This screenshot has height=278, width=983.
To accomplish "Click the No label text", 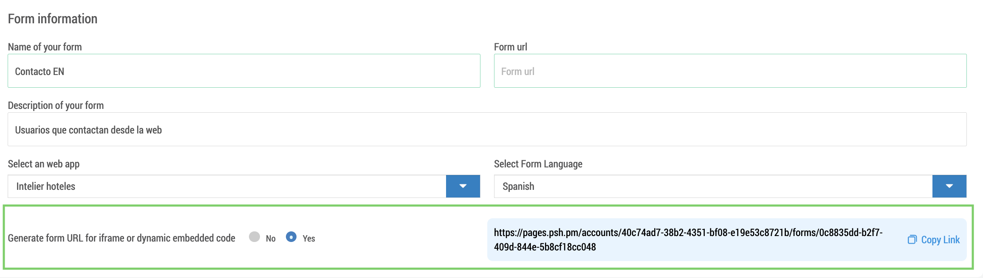I will pos(271,239).
